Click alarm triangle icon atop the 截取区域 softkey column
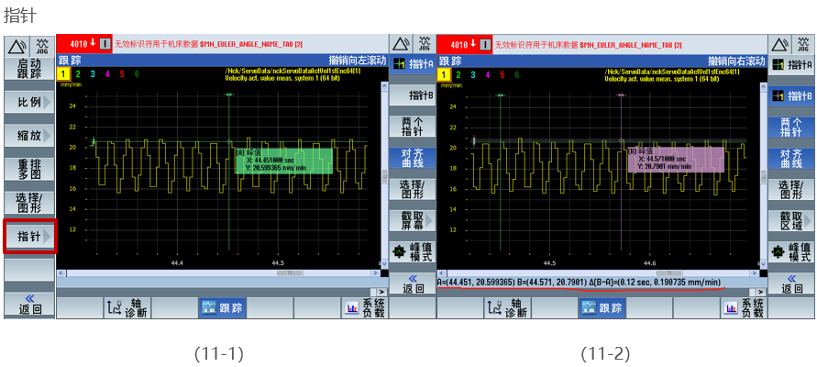This screenshot has width=817, height=367. tap(781, 44)
